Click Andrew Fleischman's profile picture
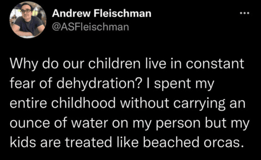 coord(28,20)
